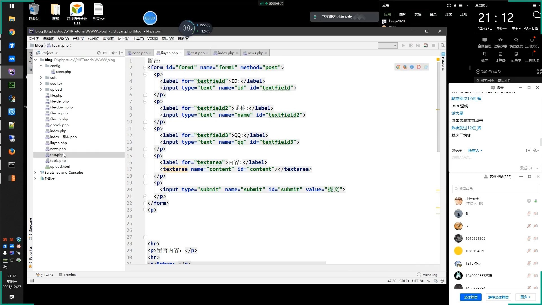Open 截屏 screenshot tool in desktop assistant
Screen dimensions: 542x305
(x=484, y=56)
